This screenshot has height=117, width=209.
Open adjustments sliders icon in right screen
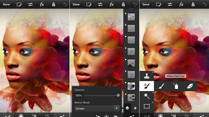170,5
